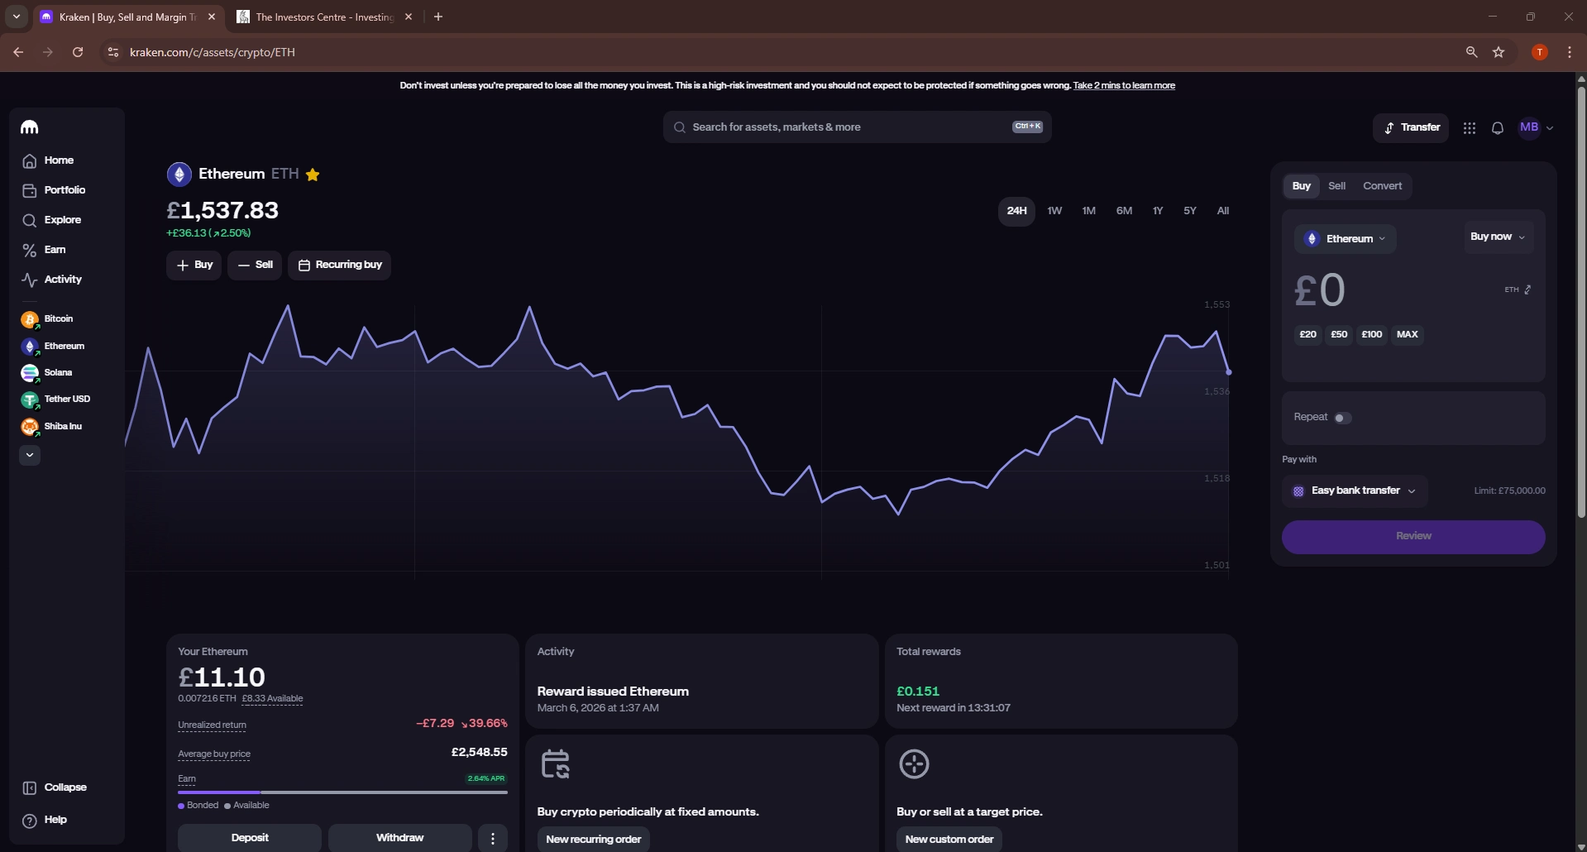This screenshot has width=1587, height=852.
Task: Click the Kraken logo in sidebar
Action: click(30, 127)
